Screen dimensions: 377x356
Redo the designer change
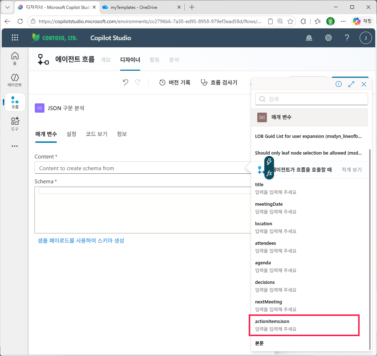click(138, 82)
